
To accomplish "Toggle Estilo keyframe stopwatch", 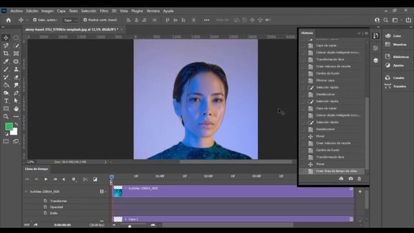I will (45, 213).
